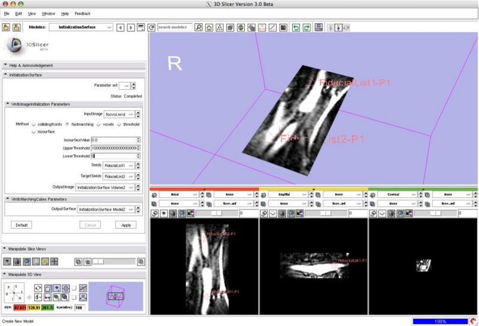Click the link slices icon in red slice viewer
This screenshot has width=479, height=326.
tap(155, 214)
